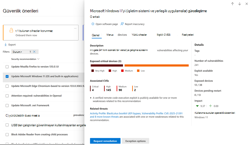Viewport: 250px width, 145px height.
Task: Go to previous recommendation with up arrow
Action: [232, 4]
